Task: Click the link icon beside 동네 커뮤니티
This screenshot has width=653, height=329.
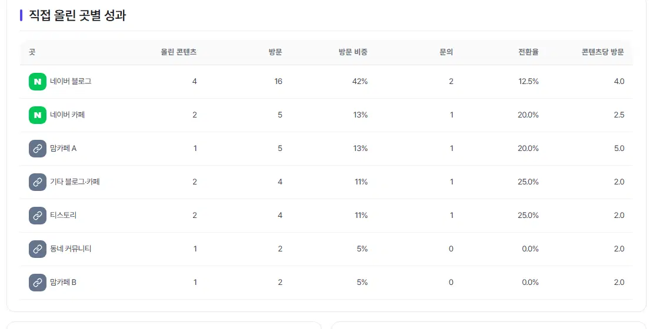Action: tap(38, 249)
